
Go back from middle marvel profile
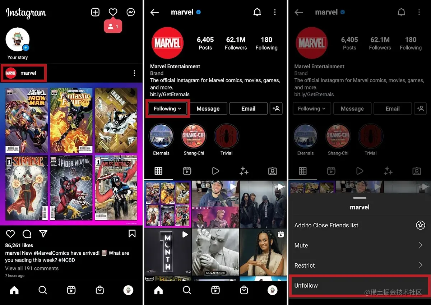click(154, 13)
